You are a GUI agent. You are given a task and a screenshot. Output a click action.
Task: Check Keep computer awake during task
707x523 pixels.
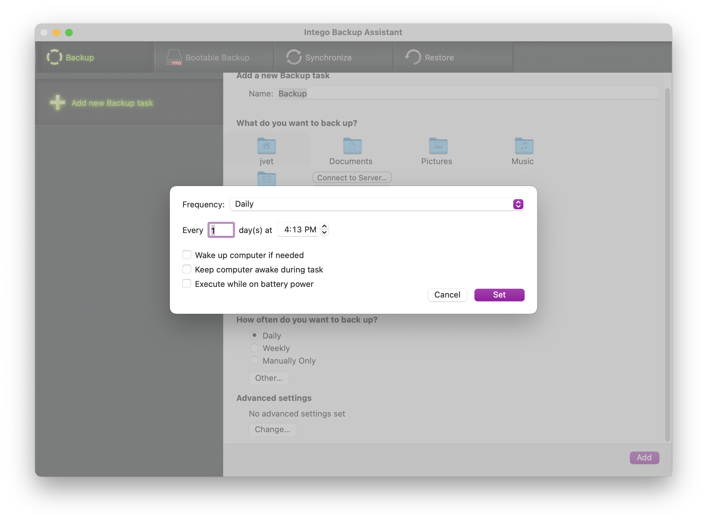coord(187,269)
